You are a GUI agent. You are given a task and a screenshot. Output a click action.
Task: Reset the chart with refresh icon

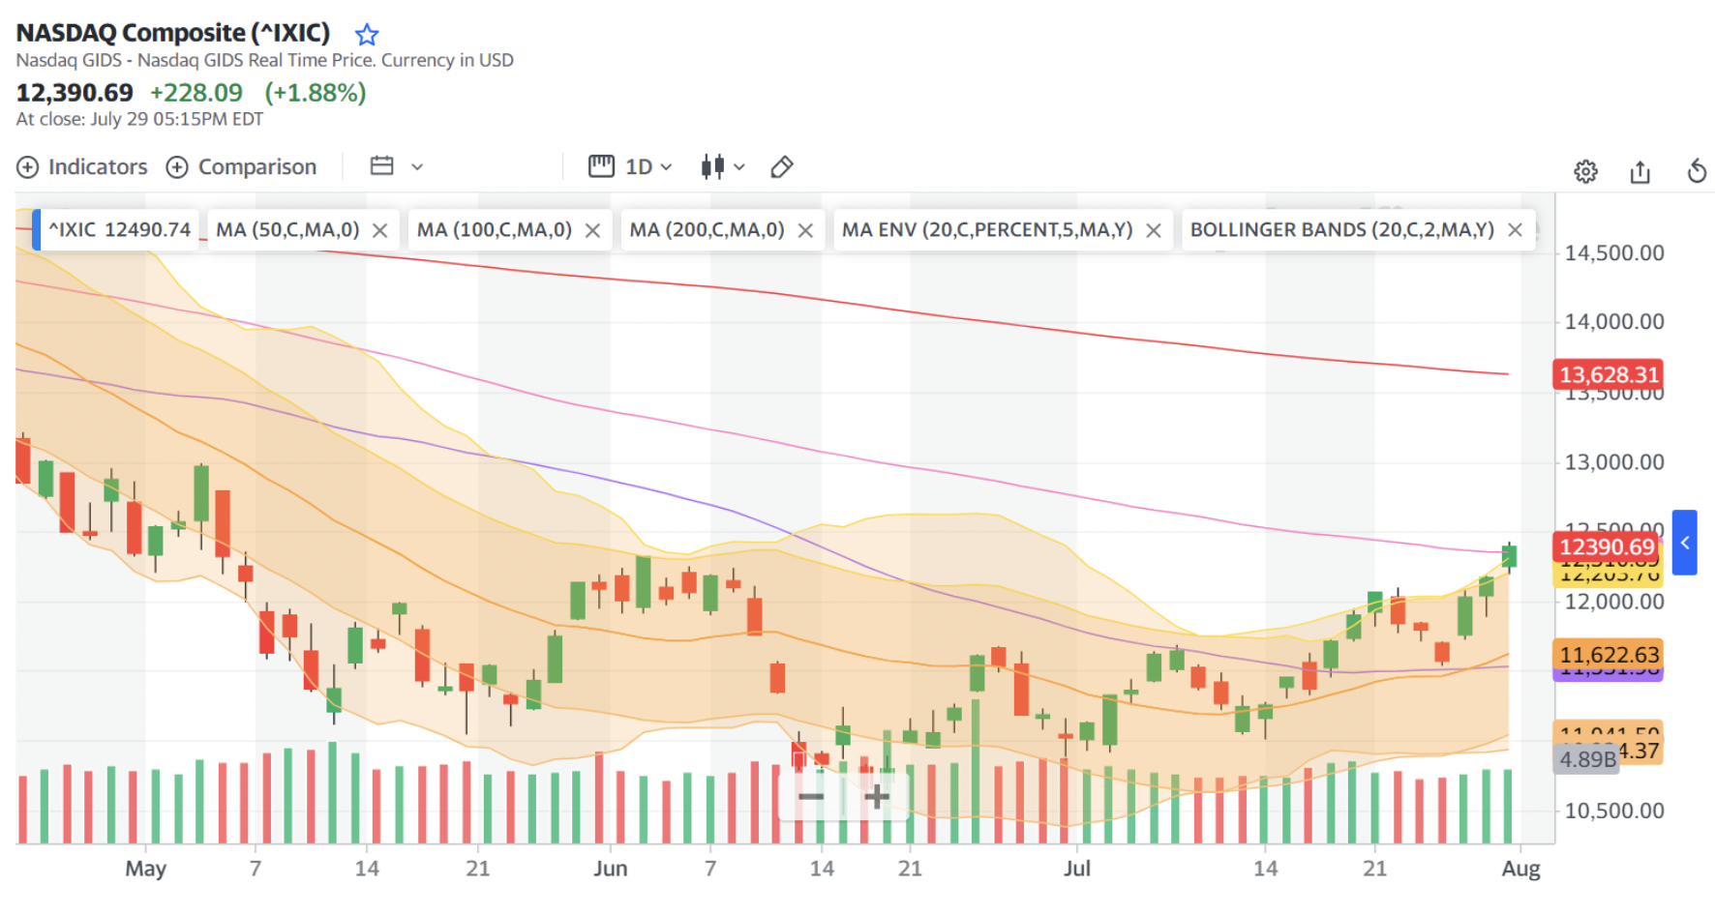point(1697,172)
